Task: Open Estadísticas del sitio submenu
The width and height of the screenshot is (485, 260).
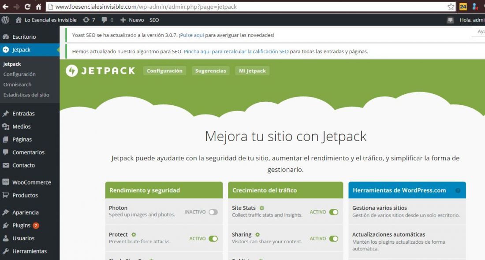Action: pos(26,95)
